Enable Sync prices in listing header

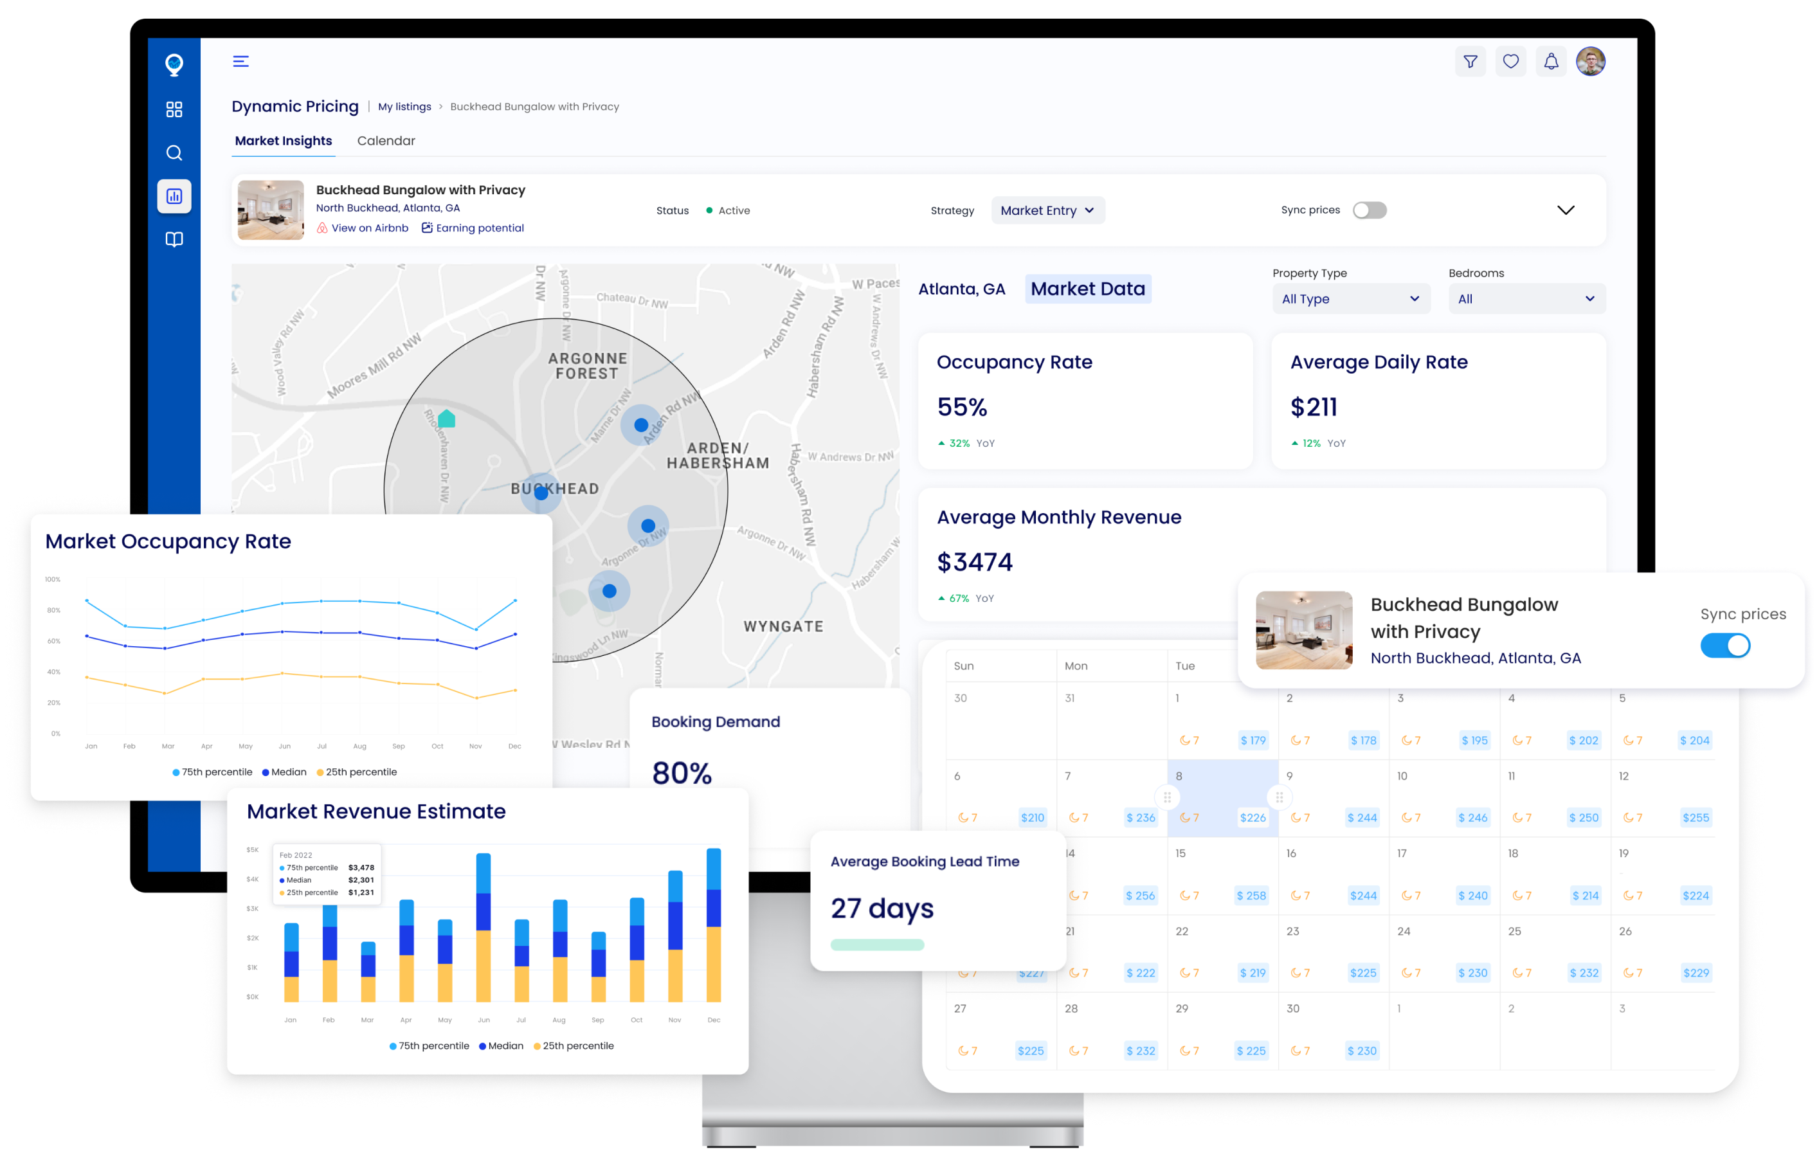pos(1369,210)
